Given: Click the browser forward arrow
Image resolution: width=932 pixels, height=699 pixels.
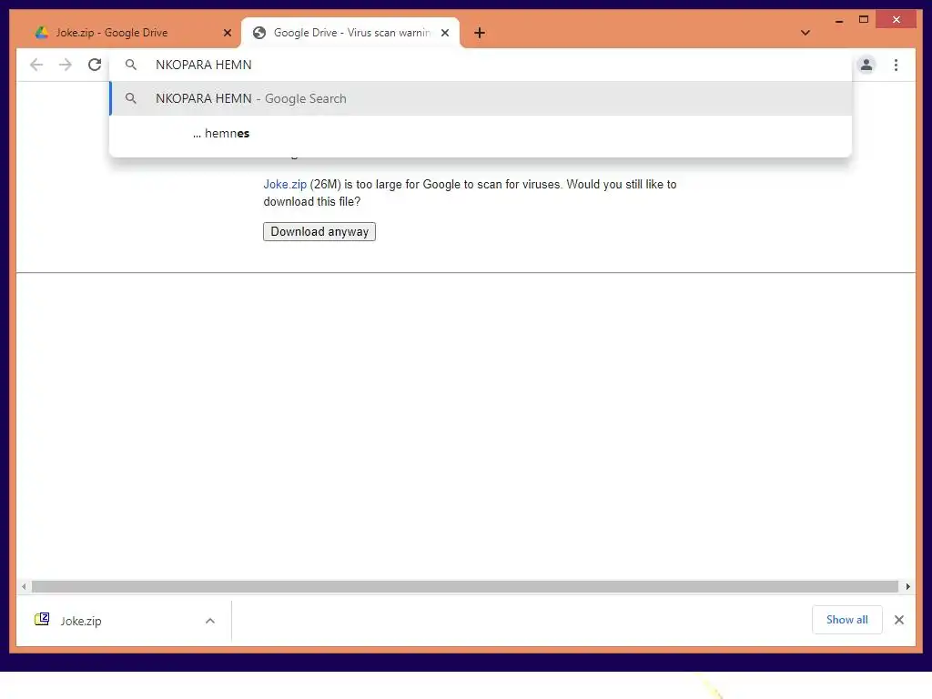Looking at the screenshot, I should 66,65.
